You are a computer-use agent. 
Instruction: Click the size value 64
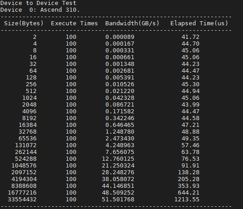[x=33, y=71]
